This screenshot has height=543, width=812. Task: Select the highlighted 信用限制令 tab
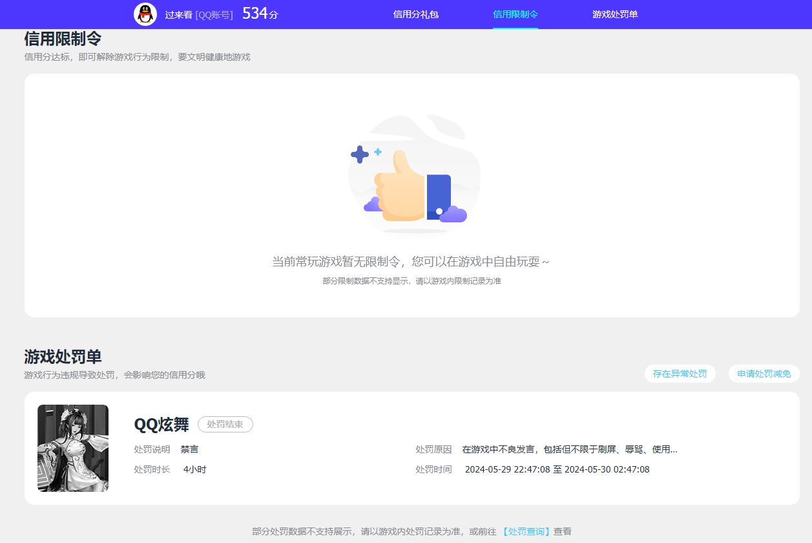pos(515,14)
